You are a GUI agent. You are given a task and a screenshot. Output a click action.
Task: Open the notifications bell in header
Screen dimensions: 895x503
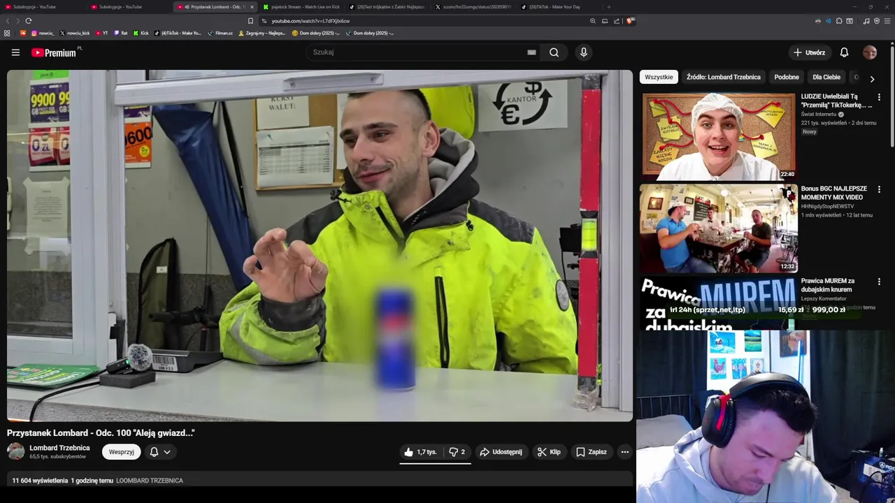tap(844, 52)
